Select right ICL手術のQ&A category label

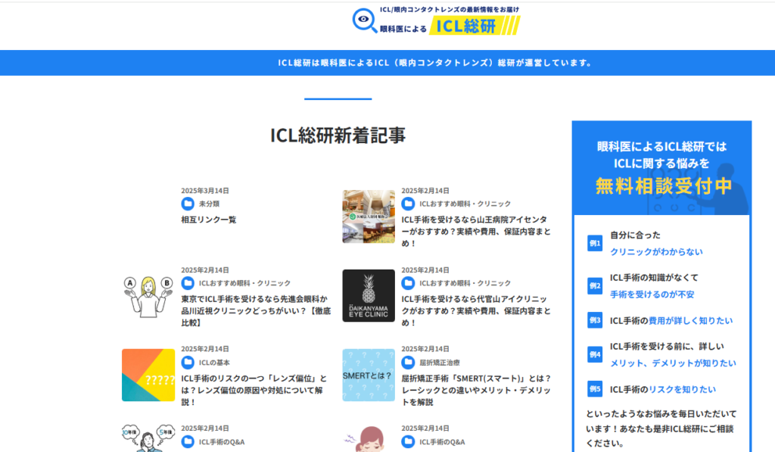pyautogui.click(x=442, y=442)
